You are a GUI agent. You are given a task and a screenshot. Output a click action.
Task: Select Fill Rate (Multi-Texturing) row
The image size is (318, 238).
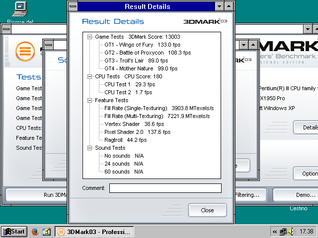157,116
